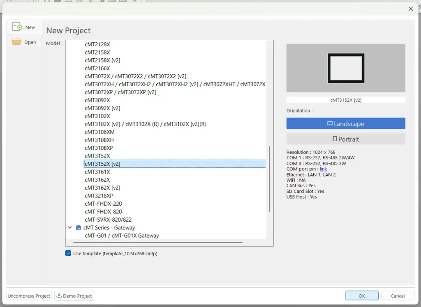This screenshot has height=307, width=421.
Task: Switch to the New tab
Action: (x=24, y=27)
